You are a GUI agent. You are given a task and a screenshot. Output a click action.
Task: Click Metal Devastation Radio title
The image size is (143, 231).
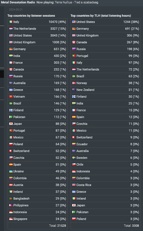pos(18,2)
